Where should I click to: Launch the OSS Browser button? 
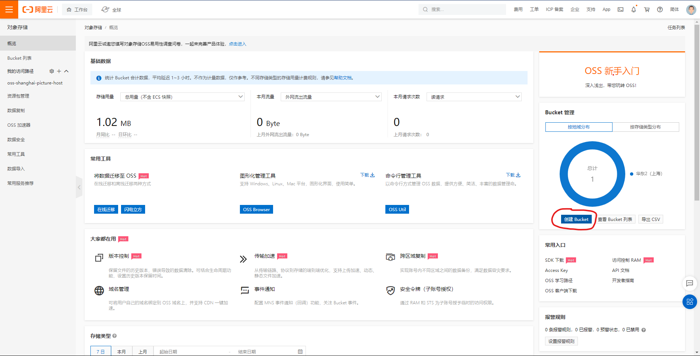pos(256,210)
